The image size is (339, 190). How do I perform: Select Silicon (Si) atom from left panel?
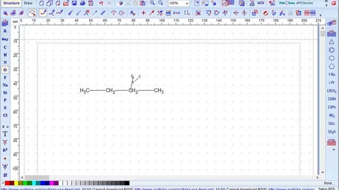[x=5, y=93]
